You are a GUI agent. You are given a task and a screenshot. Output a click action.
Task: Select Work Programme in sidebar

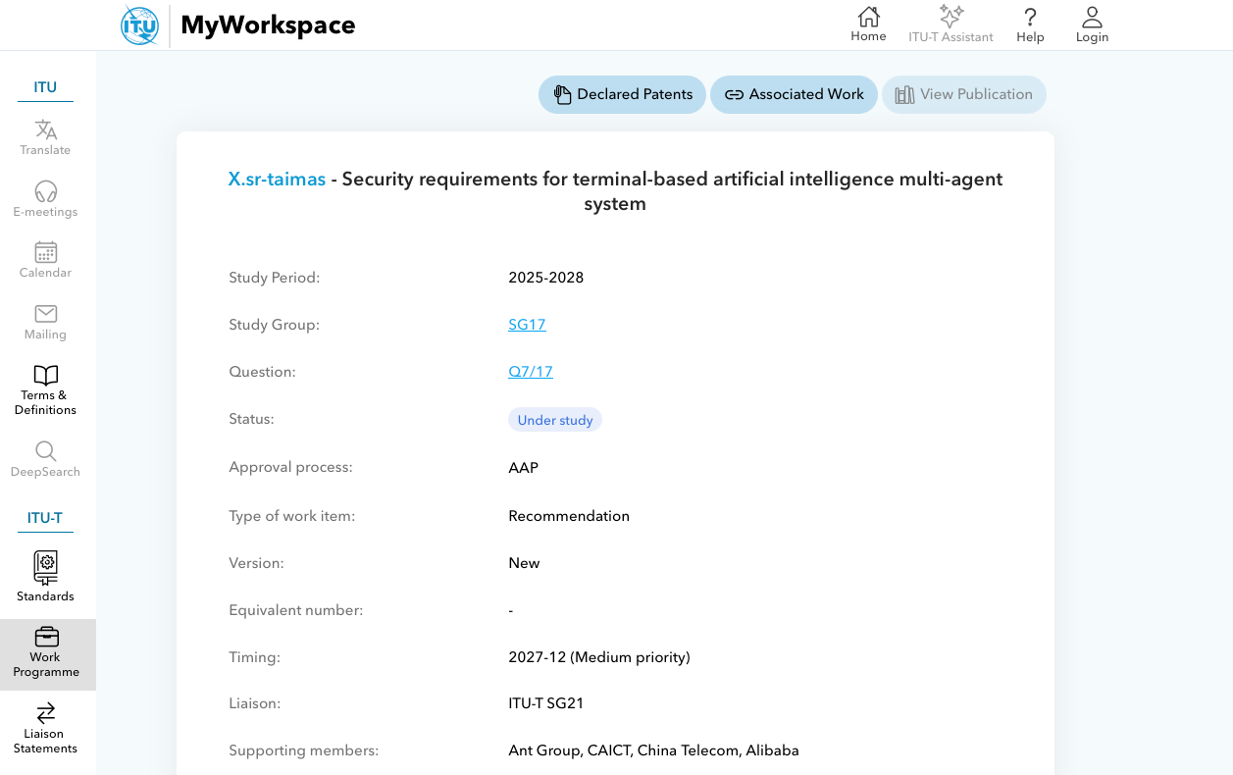coord(46,638)
